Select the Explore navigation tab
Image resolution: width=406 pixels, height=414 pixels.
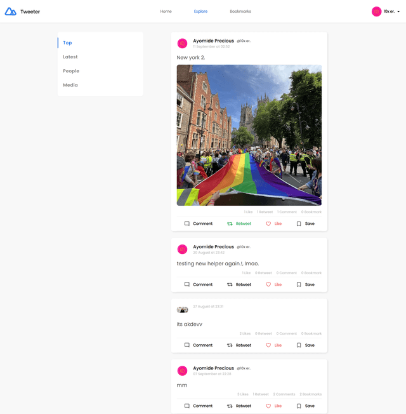200,11
